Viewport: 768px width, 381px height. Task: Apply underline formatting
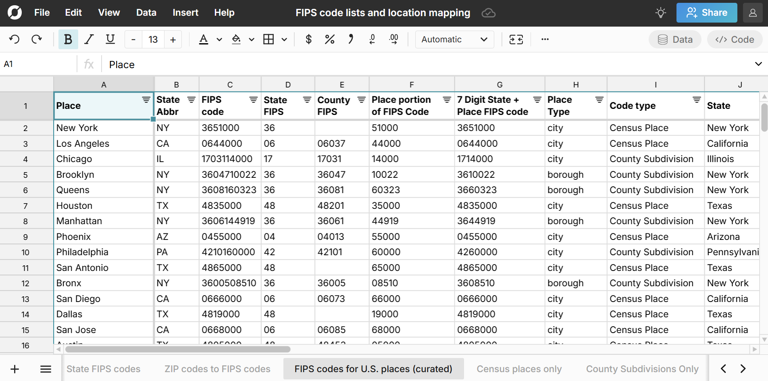click(x=110, y=40)
